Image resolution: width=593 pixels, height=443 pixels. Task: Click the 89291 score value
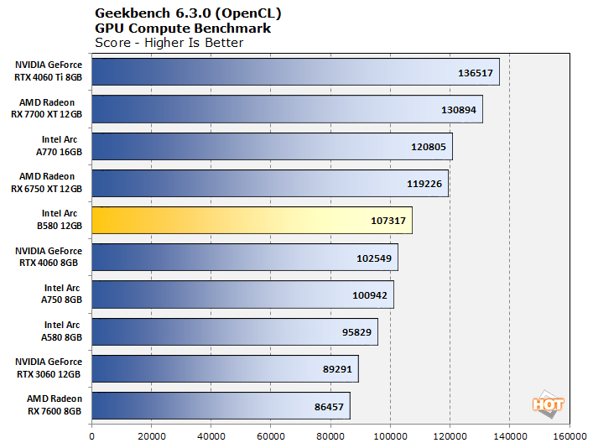coord(337,369)
